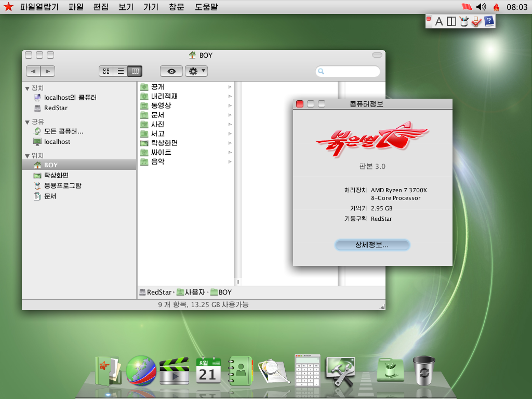Click the split-panel icon in floating toolbar

[x=451, y=21]
